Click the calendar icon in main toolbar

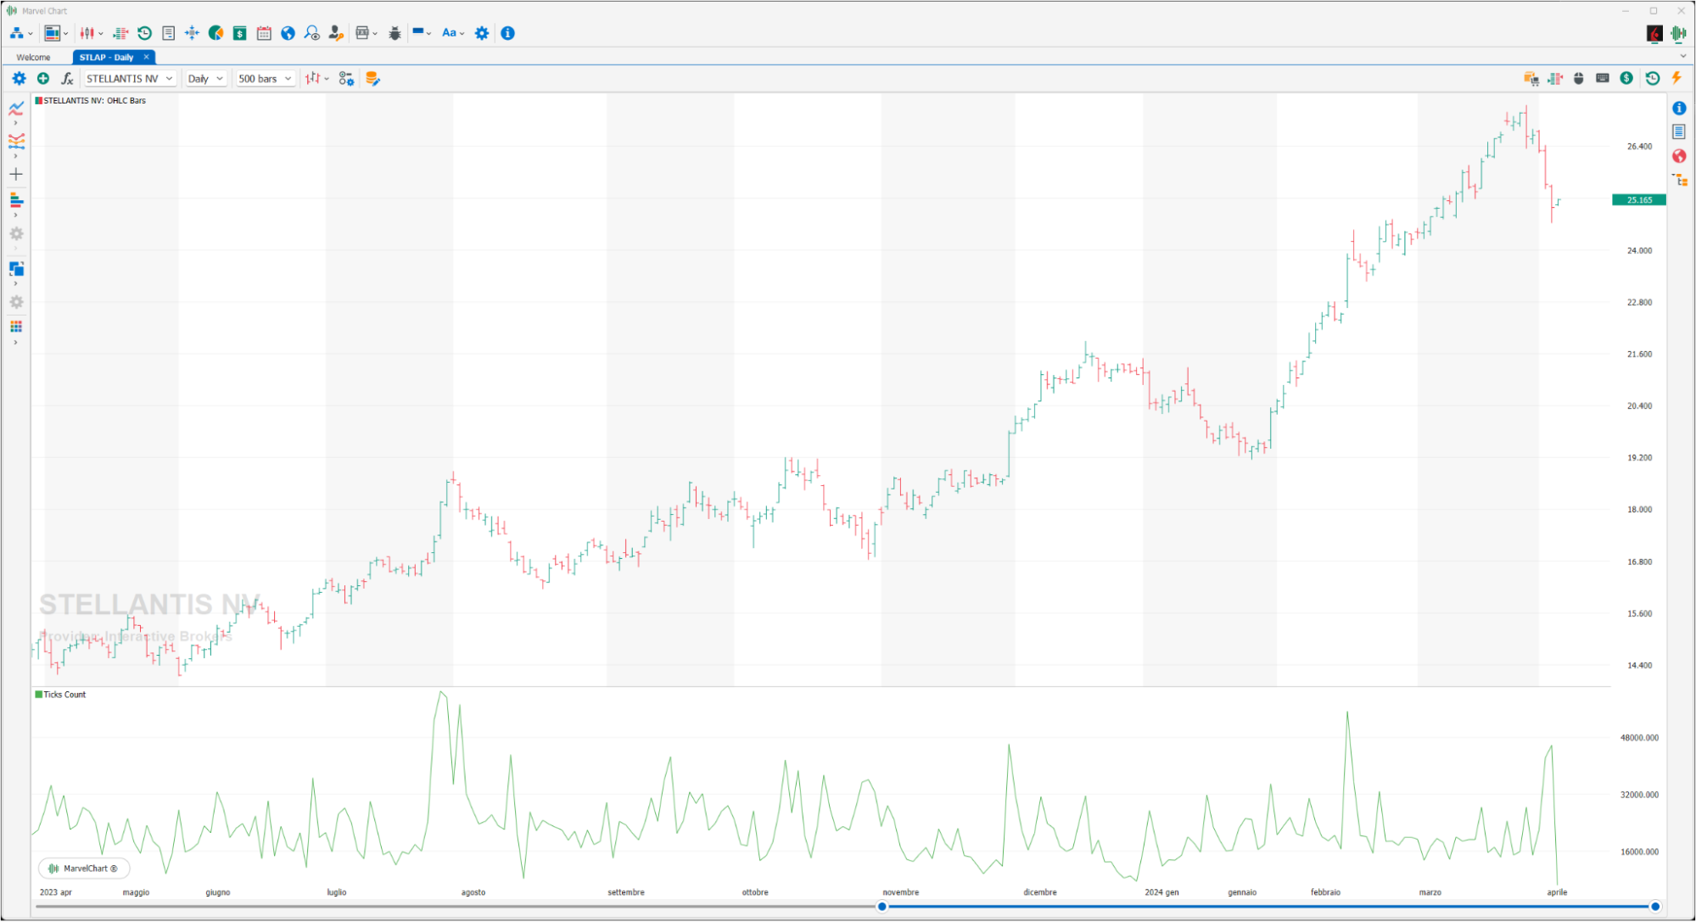point(264,33)
